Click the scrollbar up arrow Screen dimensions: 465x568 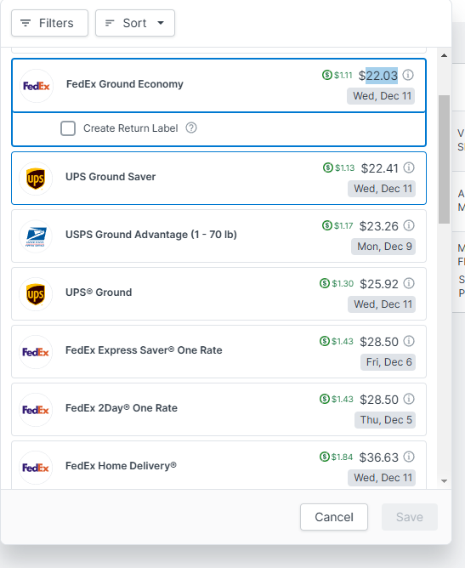coord(445,55)
